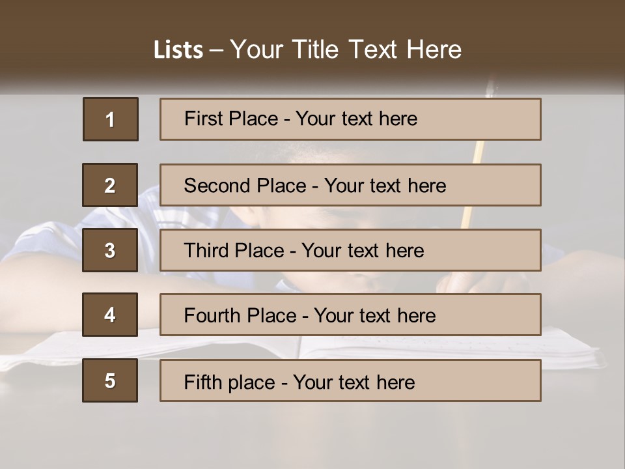Select the open notebook in the background
This screenshot has height=469, width=625.
click(573, 347)
